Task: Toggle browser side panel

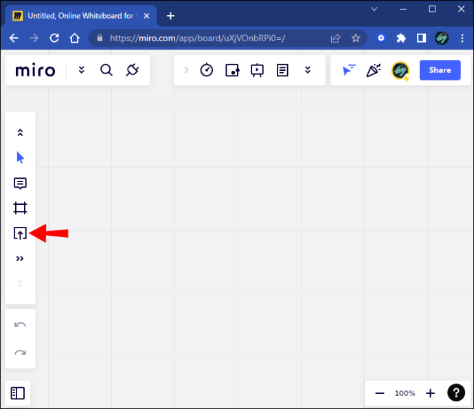Action: (x=421, y=38)
